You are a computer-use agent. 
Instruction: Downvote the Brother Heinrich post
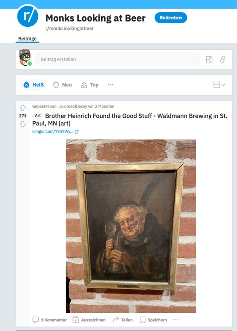coord(23,124)
